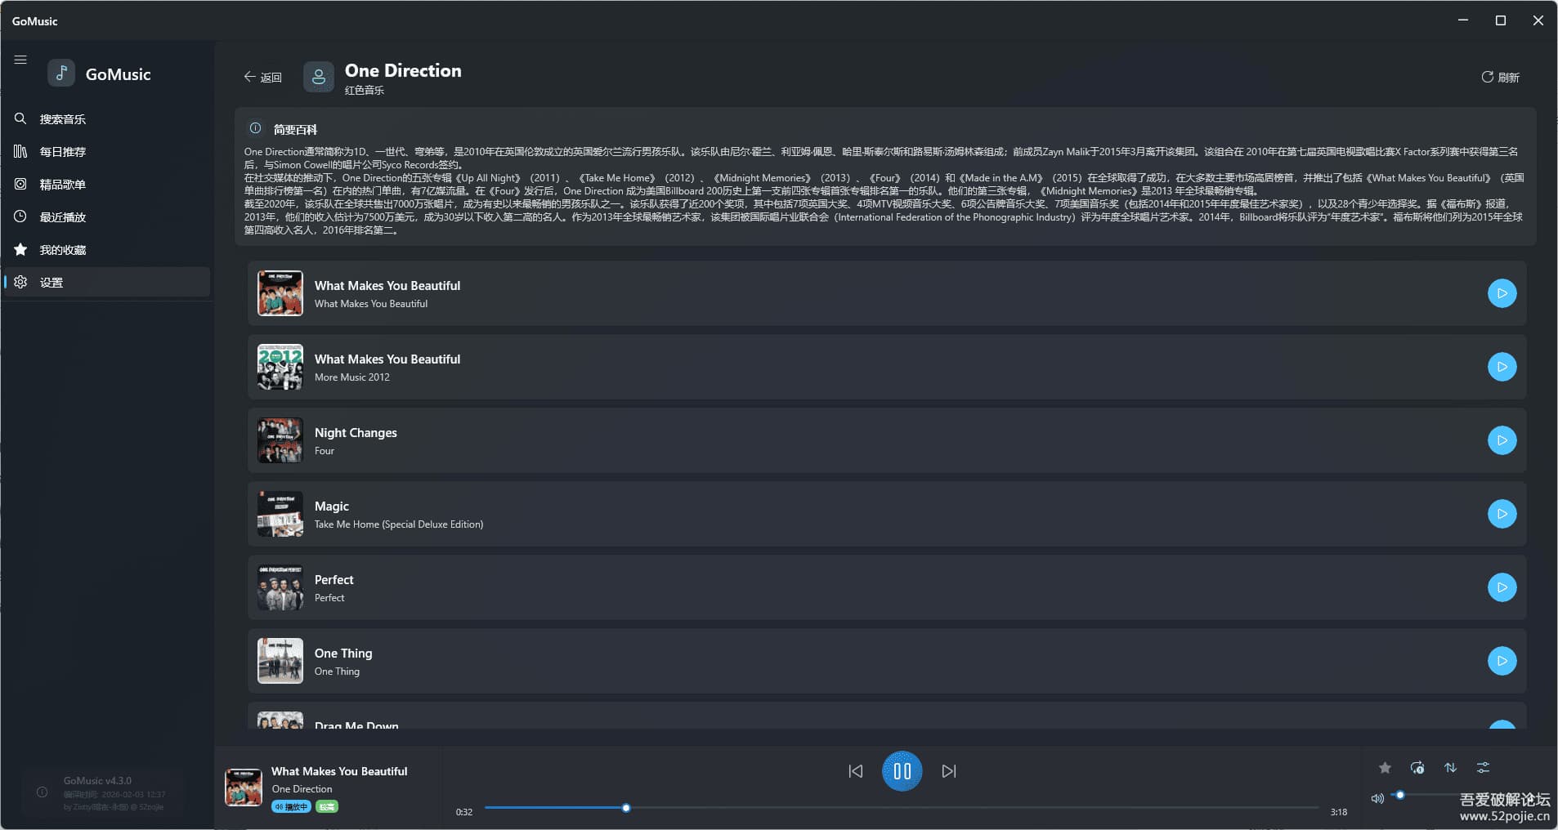Play Magic with its blue button
The width and height of the screenshot is (1558, 830).
1502,514
